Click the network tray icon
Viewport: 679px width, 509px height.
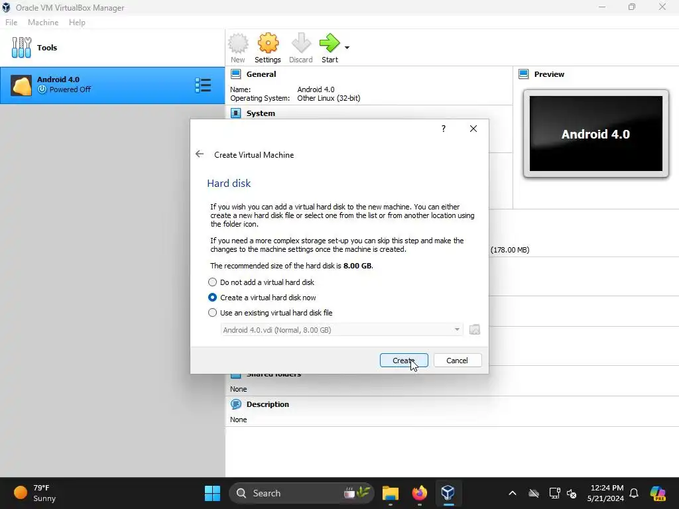tap(554, 493)
